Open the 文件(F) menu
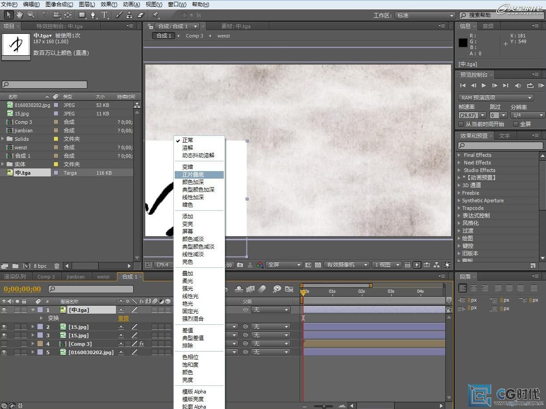The image size is (546, 409). (9, 4)
